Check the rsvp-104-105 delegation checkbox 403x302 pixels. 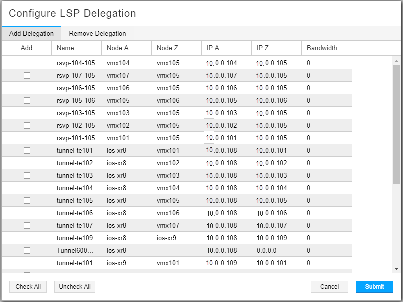(x=27, y=63)
